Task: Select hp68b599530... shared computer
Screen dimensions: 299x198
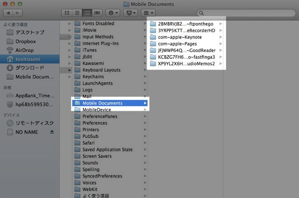Action: point(30,105)
